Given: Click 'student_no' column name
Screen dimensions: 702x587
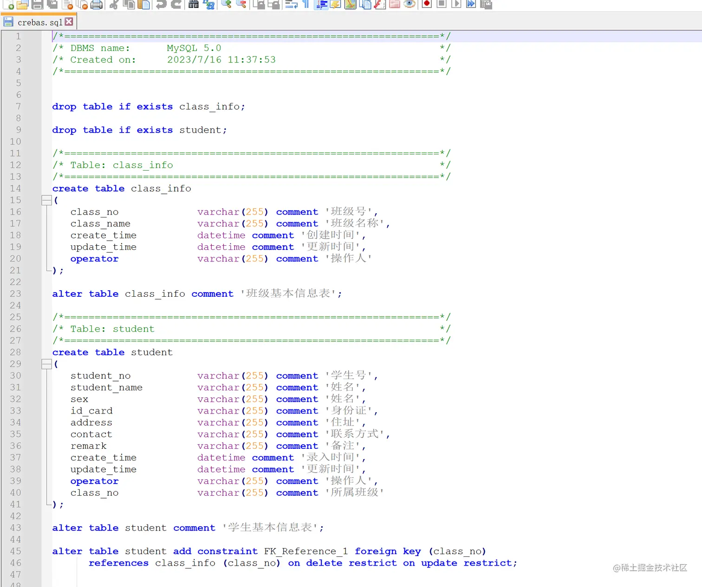Looking at the screenshot, I should click(100, 376).
